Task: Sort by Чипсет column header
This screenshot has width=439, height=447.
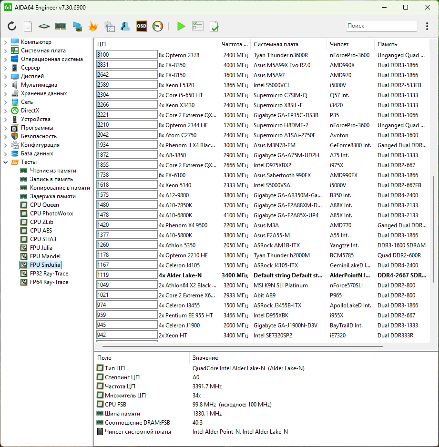Action: (x=339, y=44)
